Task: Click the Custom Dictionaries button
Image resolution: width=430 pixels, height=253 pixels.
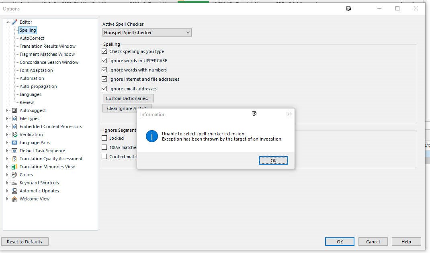Action: [128, 98]
